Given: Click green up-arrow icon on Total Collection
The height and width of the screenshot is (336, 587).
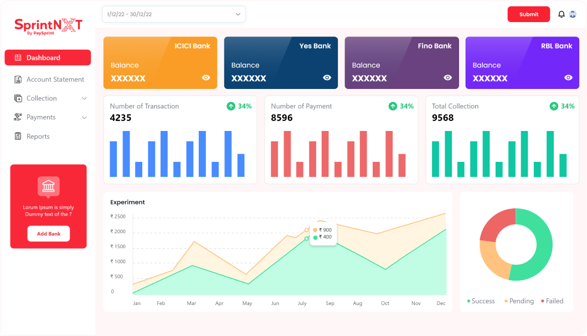Looking at the screenshot, I should point(554,106).
